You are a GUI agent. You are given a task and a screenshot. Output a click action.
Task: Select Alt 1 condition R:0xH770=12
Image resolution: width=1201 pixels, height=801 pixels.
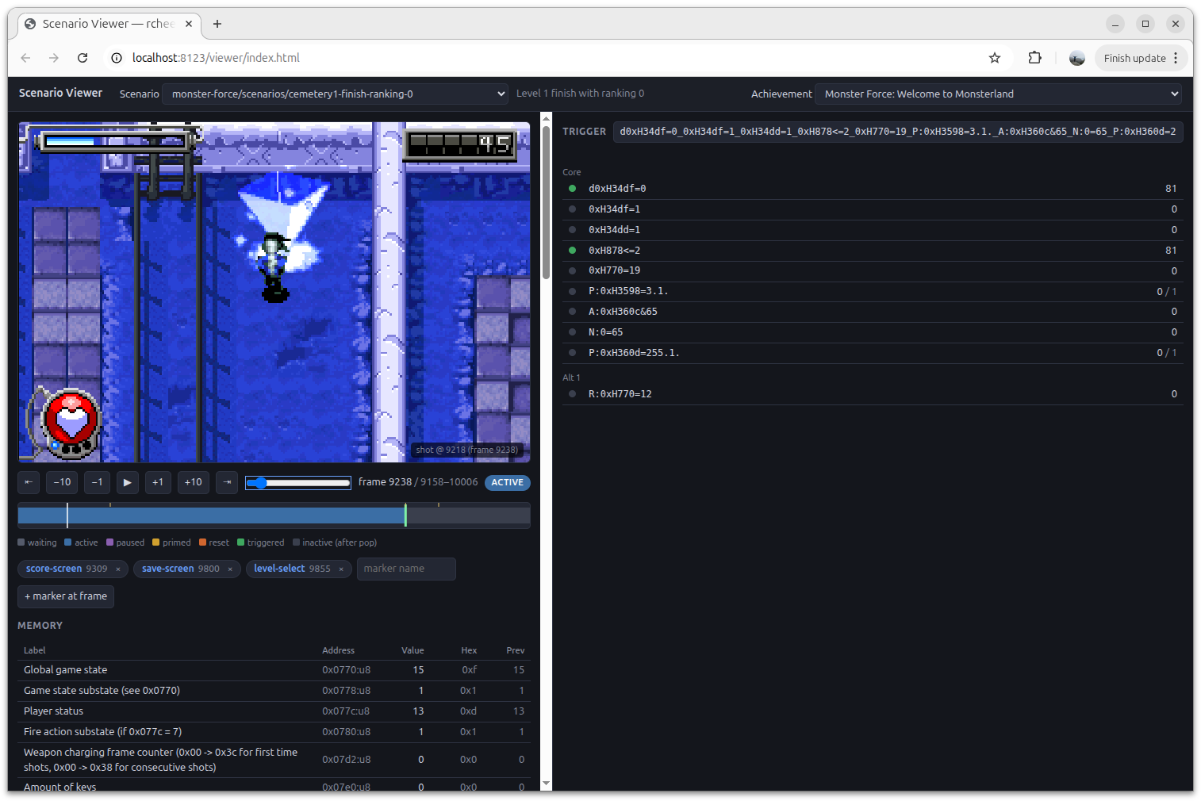(x=873, y=394)
